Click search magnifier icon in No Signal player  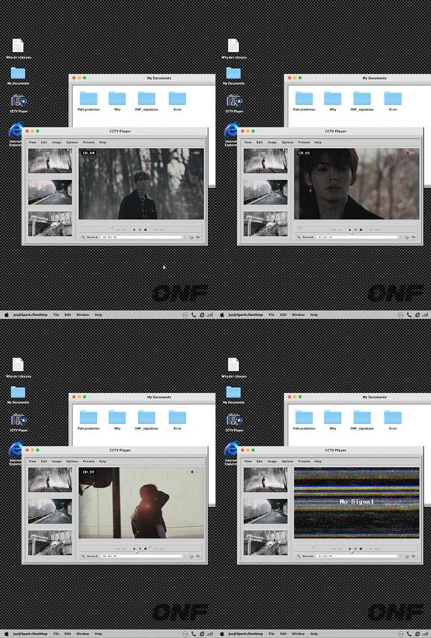pos(299,556)
